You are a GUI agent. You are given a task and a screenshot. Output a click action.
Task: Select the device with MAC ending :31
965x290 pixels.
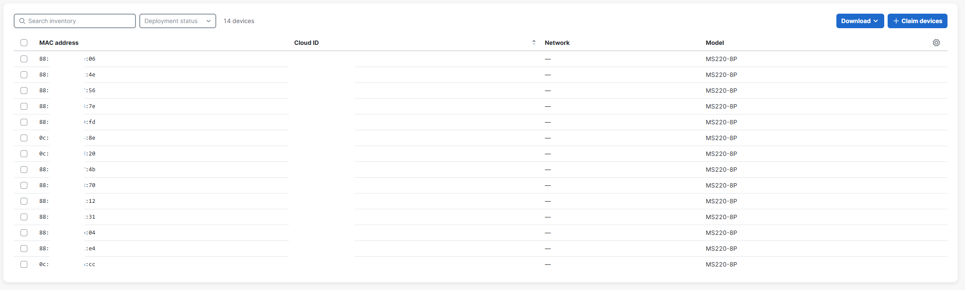click(x=24, y=217)
